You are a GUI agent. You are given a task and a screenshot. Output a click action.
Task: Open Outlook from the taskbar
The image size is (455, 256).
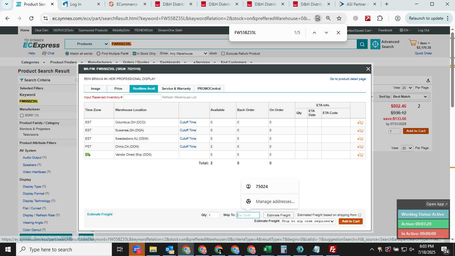170,249
